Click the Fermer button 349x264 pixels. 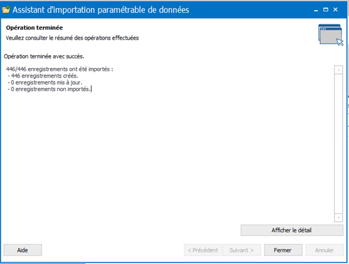283,250
